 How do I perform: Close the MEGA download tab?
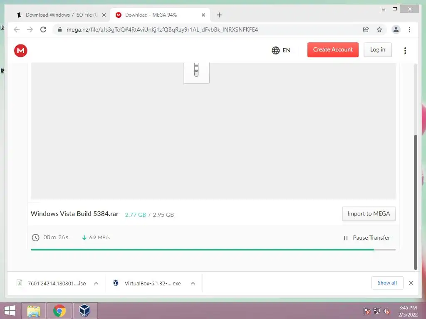[203, 15]
